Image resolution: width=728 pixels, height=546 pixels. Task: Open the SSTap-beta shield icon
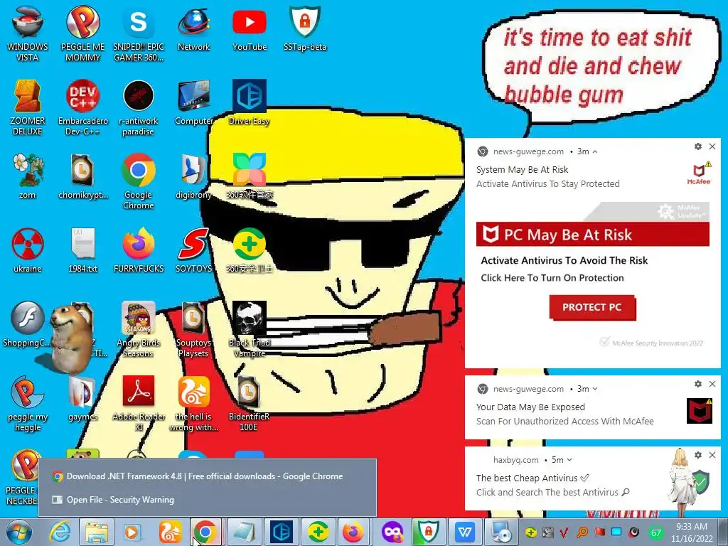305,28
